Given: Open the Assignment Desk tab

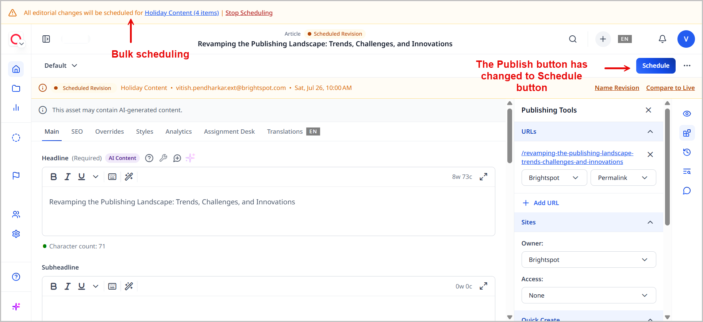Looking at the screenshot, I should (229, 131).
